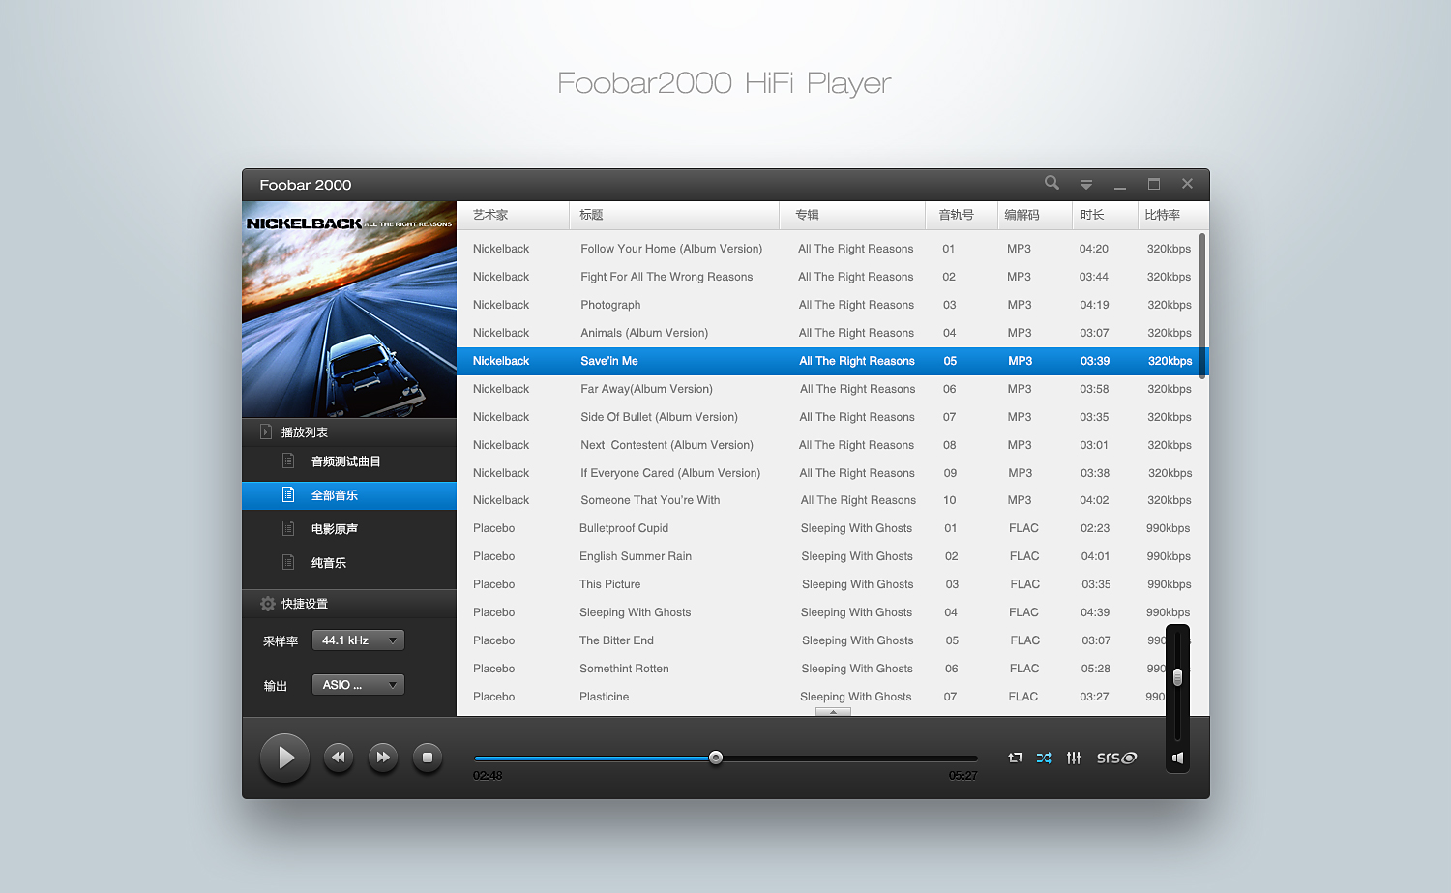Toggle repeat playback mode icon
Screen dimensions: 1451x893
[1015, 758]
